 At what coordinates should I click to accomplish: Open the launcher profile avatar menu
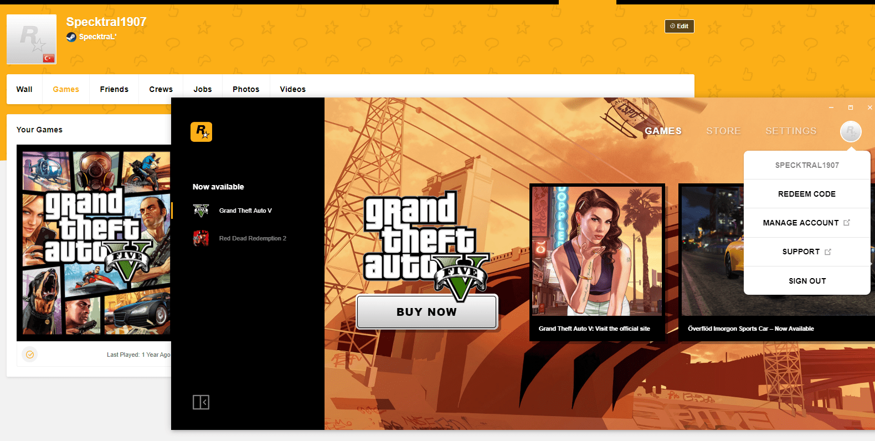click(851, 131)
